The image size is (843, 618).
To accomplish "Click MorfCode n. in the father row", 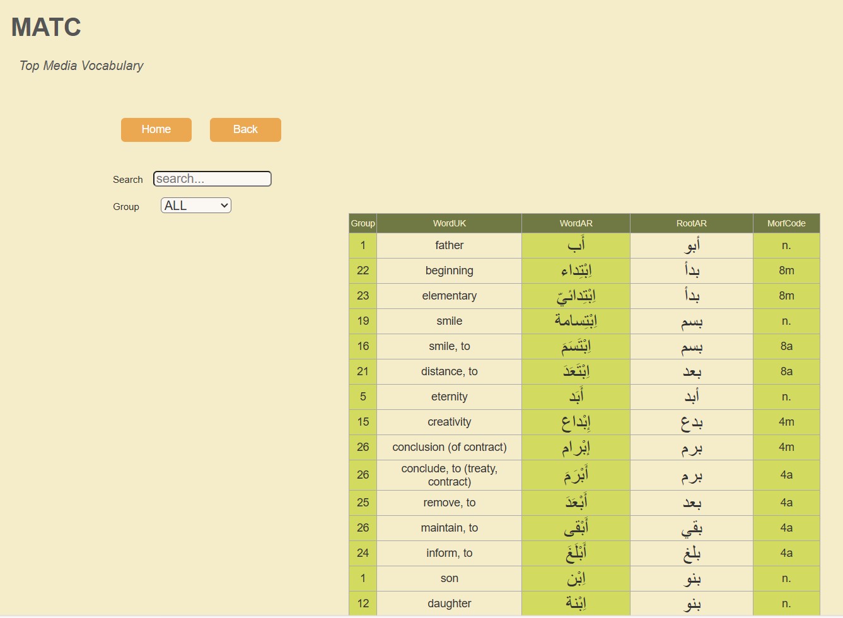I will pos(786,245).
